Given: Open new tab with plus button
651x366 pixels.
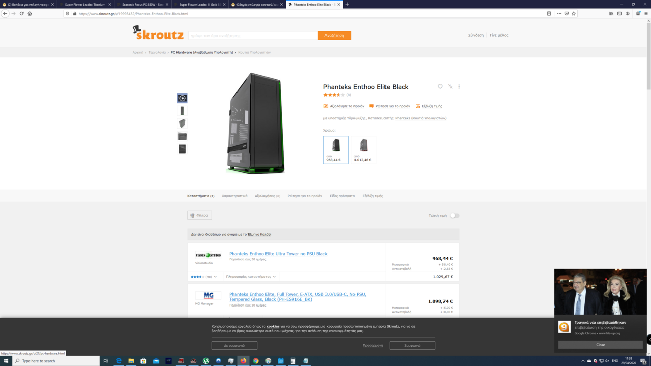Looking at the screenshot, I should [x=347, y=4].
